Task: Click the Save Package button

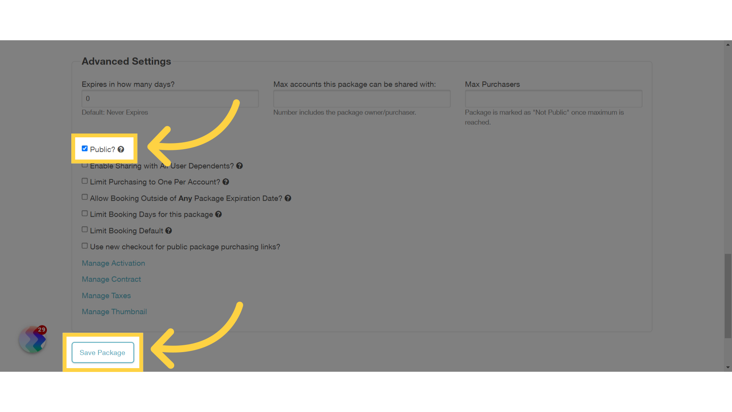Action: tap(102, 352)
